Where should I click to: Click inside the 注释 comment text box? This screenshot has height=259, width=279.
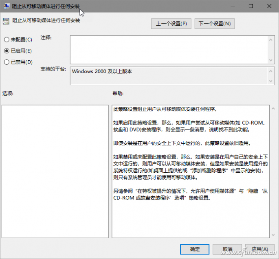[169, 50]
